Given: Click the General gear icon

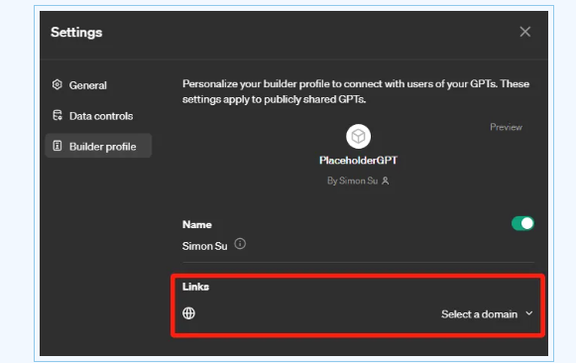Looking at the screenshot, I should click(57, 85).
